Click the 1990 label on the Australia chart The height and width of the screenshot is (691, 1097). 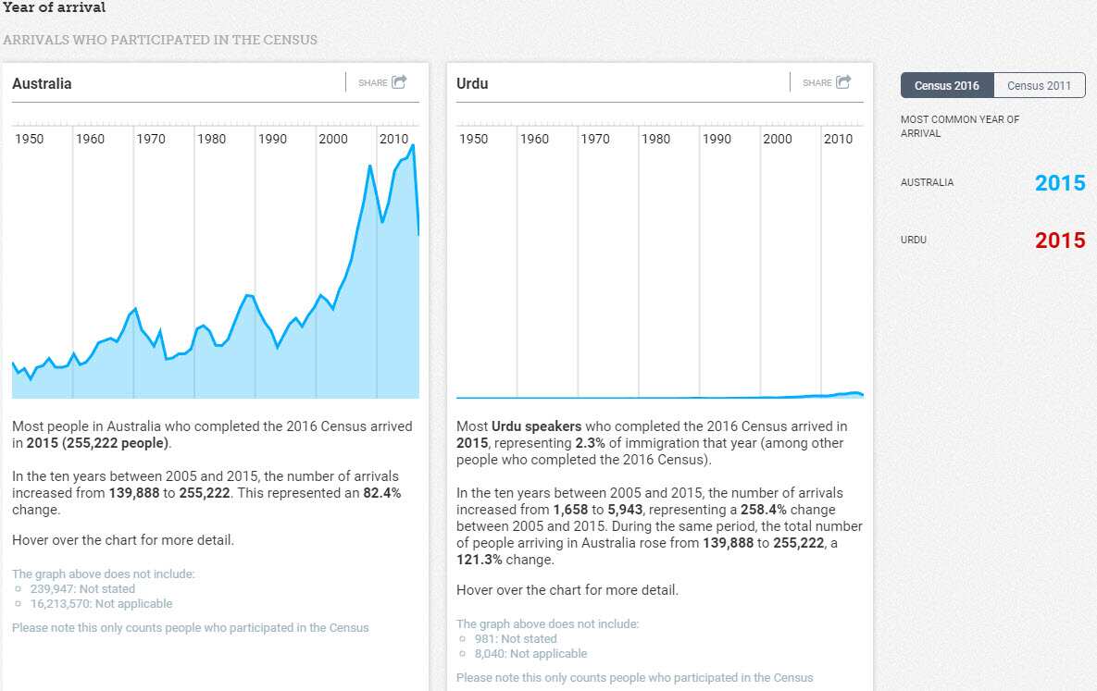tap(272, 139)
